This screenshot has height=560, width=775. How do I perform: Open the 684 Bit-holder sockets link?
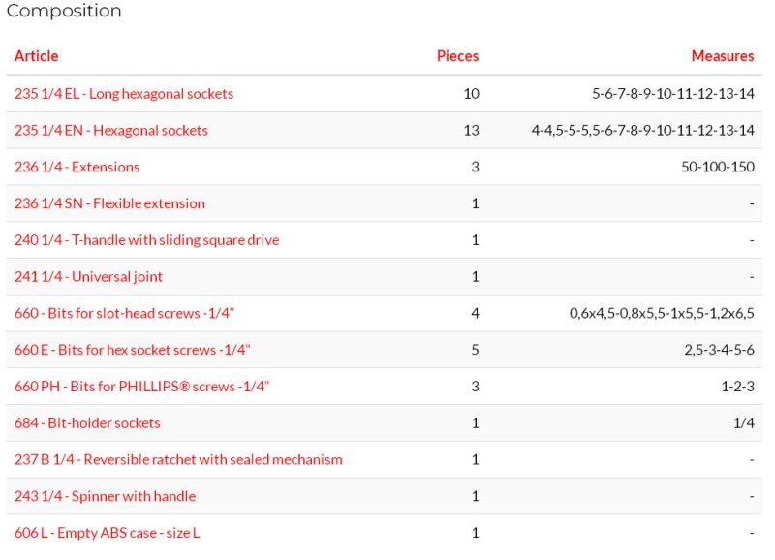(x=87, y=423)
